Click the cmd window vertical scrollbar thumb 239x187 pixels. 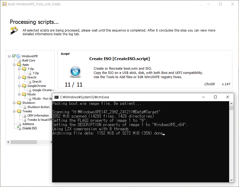(x=231, y=108)
